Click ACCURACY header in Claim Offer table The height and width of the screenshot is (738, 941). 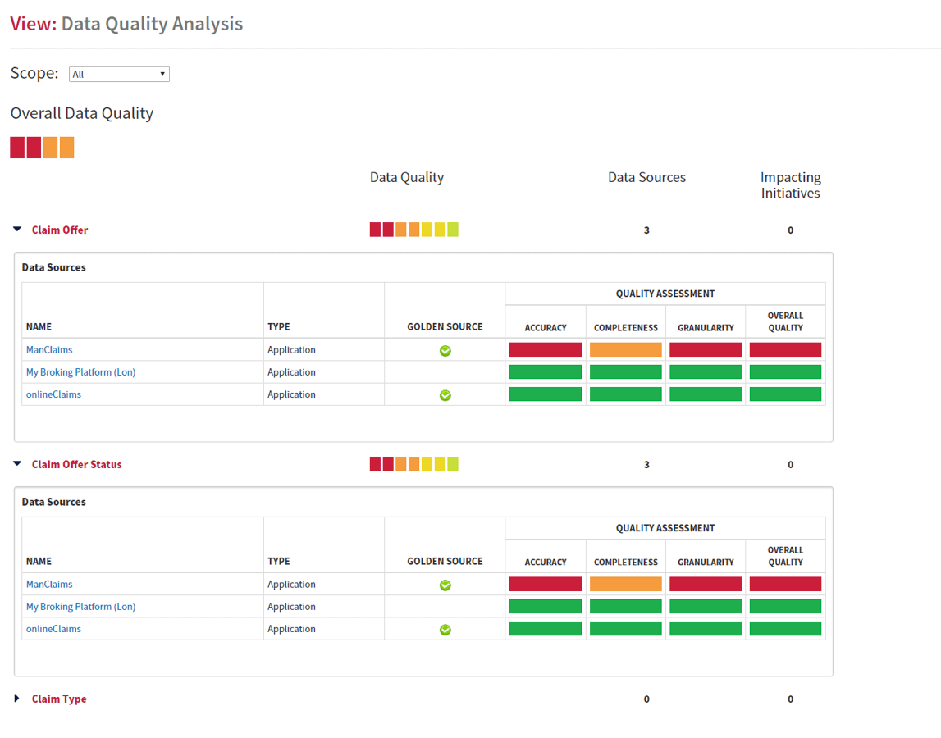[x=546, y=328]
